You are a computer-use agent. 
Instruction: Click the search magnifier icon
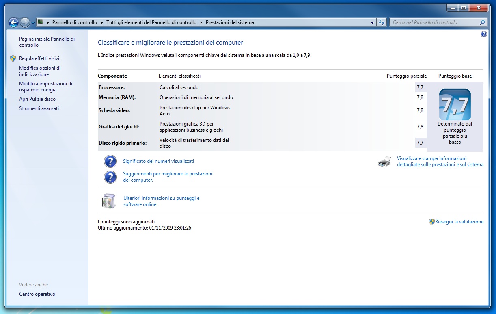point(482,23)
